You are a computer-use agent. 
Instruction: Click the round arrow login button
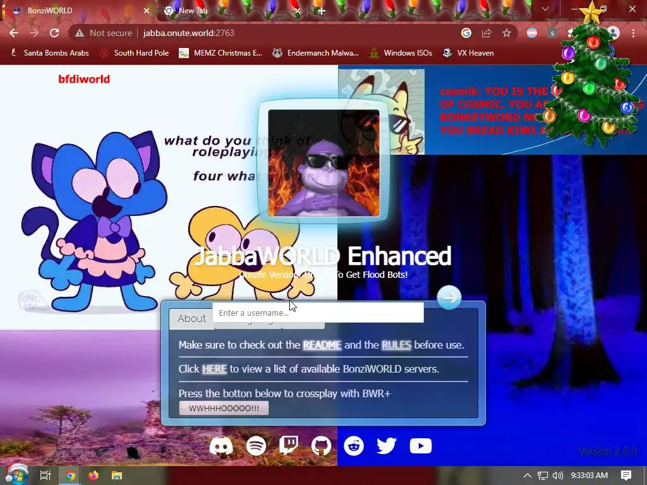tap(449, 297)
